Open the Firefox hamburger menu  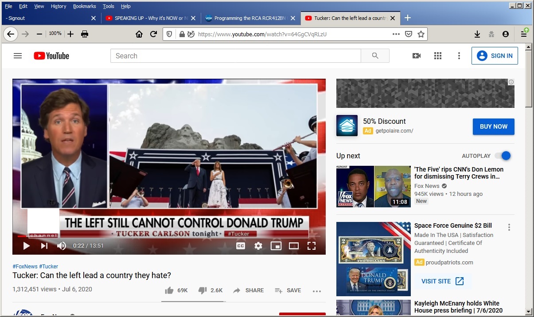[x=524, y=34]
